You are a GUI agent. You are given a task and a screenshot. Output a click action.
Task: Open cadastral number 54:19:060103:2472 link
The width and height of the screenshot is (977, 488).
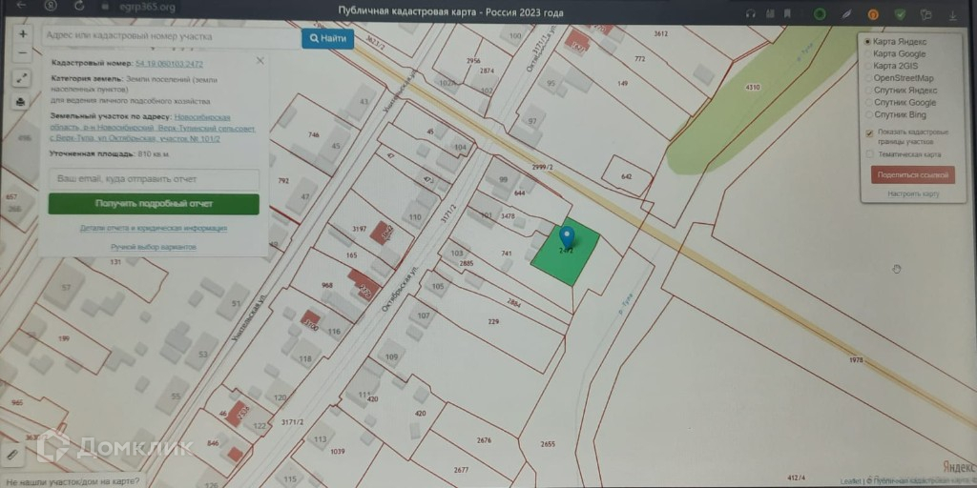pos(169,64)
